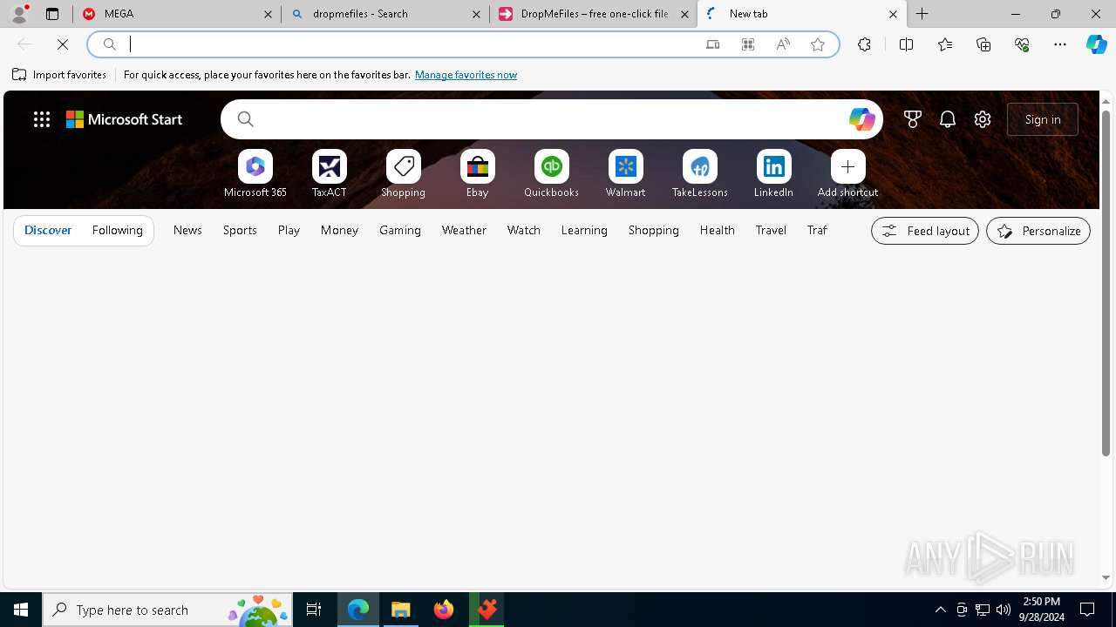Viewport: 1116px width, 627px height.
Task: Open the QR code icon in the address bar
Action: (748, 44)
